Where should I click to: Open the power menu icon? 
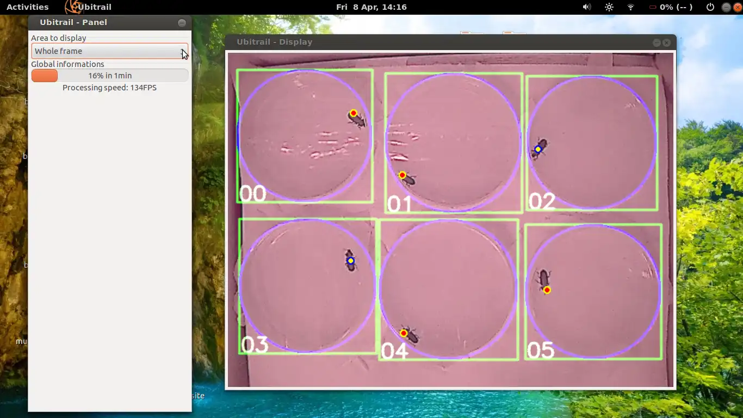710,7
